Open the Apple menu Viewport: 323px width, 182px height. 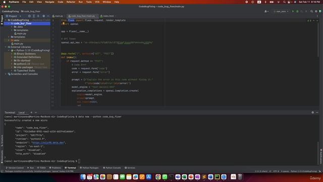pos(4,2)
